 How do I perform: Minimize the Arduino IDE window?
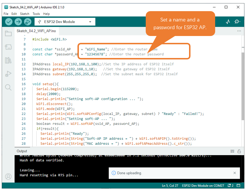214,7
